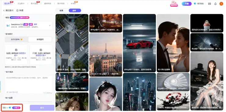Click the 8.5折 discount badge
This screenshot has width=226, height=112.
click(16, 108)
